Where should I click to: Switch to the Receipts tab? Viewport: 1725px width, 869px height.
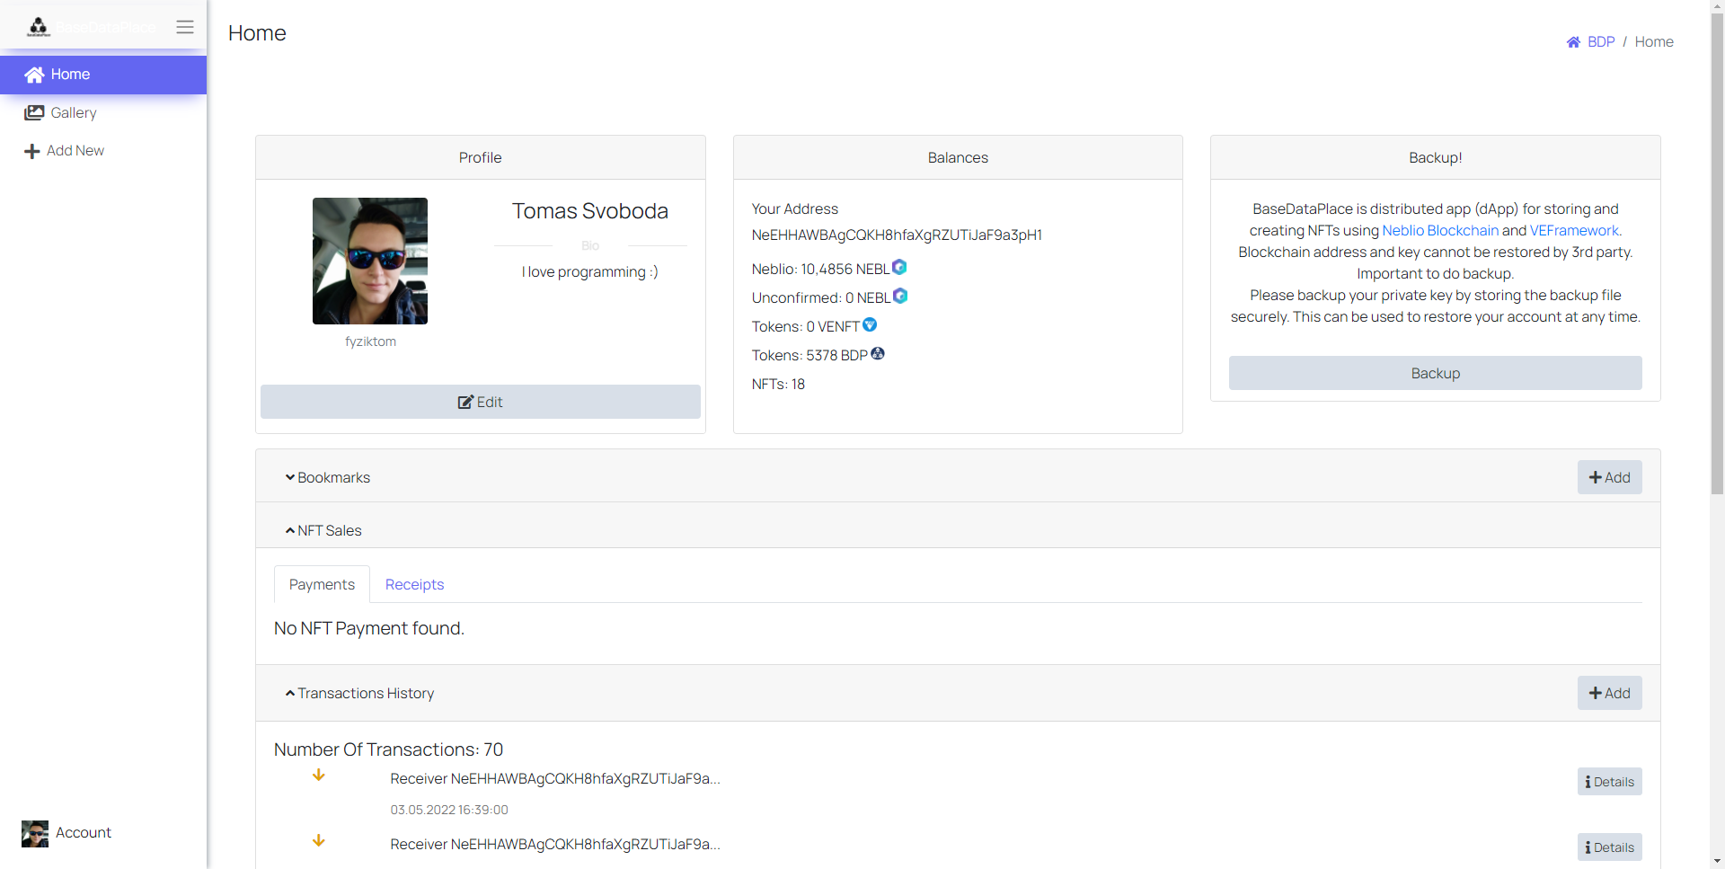414,584
